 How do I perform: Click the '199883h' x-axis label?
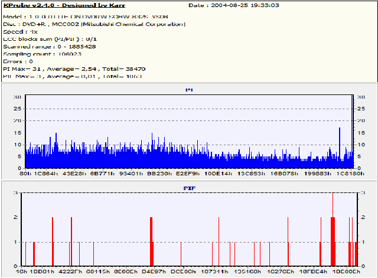coord(318,174)
